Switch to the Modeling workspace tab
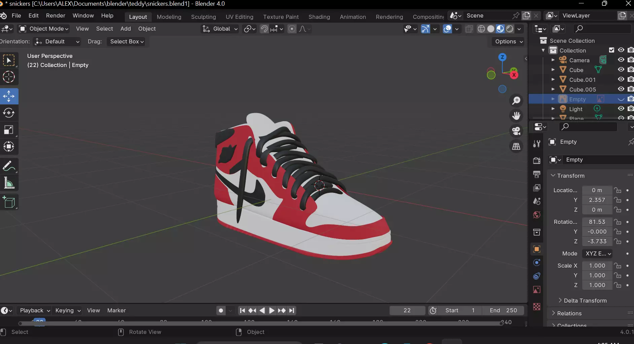The width and height of the screenshot is (634, 344). click(169, 17)
